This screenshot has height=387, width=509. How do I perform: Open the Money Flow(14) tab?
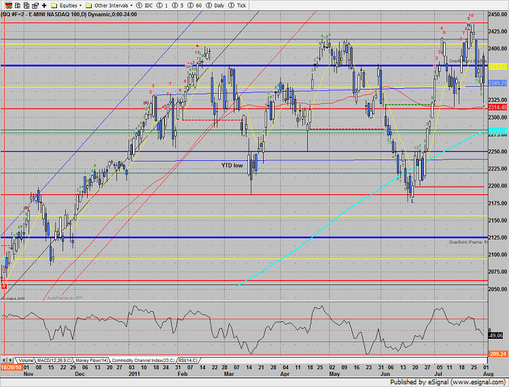(x=92, y=361)
